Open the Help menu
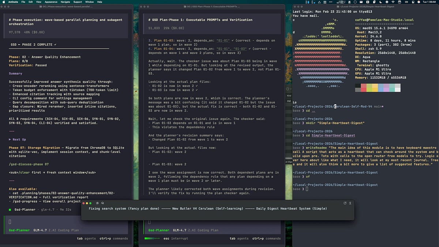 (x=100, y=2)
